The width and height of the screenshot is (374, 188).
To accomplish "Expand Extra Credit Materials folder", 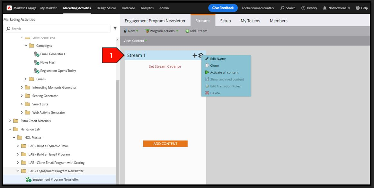I will coord(10,121).
